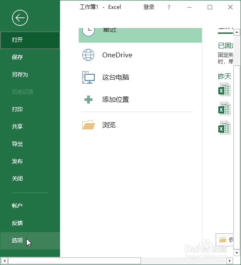Image resolution: width=241 pixels, height=265 pixels.
Task: Click the 登录 sign-in link
Action: 149,7
